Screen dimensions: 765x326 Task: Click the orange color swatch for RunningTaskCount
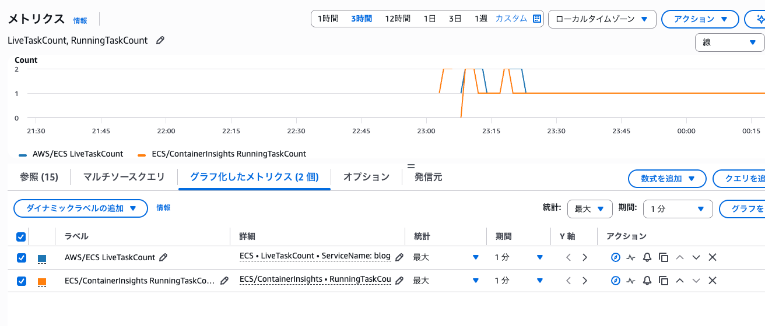42,282
